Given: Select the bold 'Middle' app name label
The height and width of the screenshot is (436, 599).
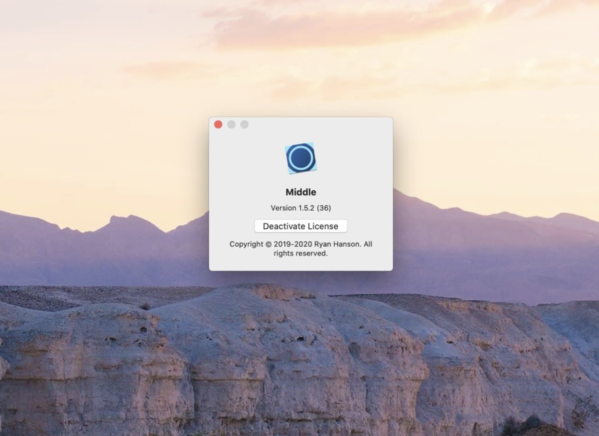Looking at the screenshot, I should (300, 192).
